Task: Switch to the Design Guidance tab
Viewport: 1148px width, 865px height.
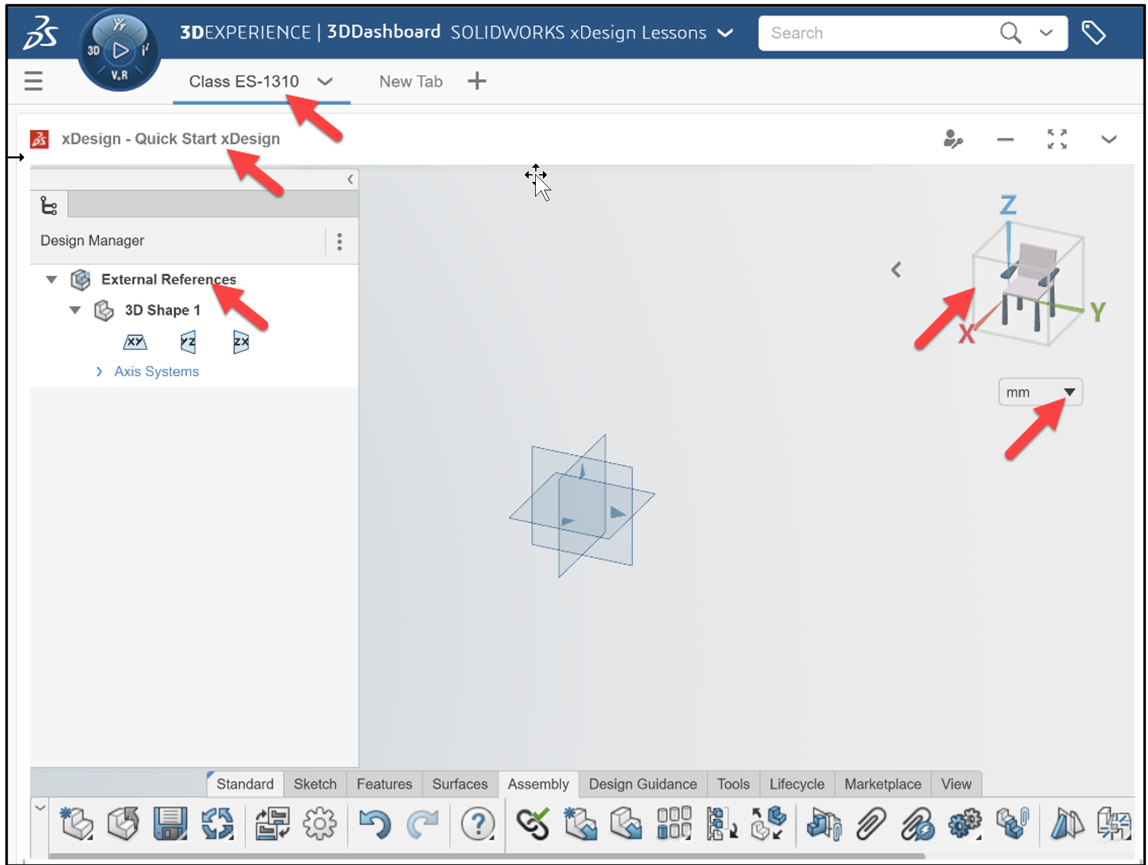Action: point(642,784)
